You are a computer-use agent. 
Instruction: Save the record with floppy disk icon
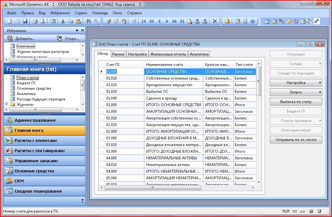tap(25, 21)
